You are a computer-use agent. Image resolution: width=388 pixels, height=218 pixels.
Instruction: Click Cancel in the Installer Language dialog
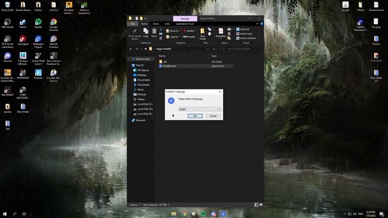(x=213, y=116)
